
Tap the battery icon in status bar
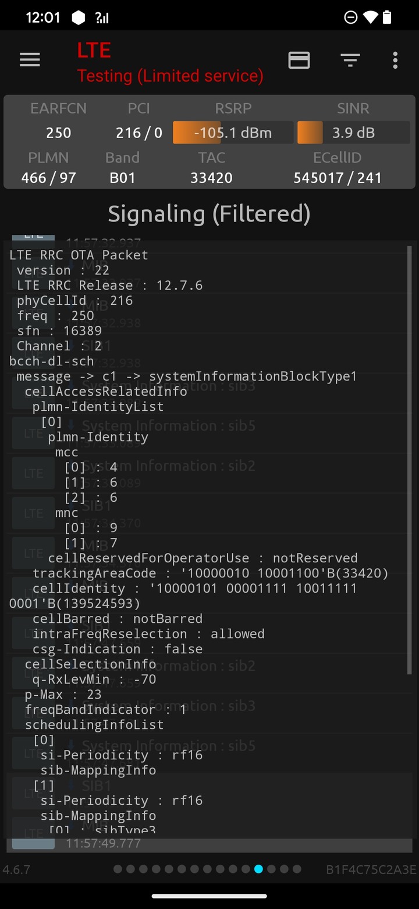pos(386,17)
